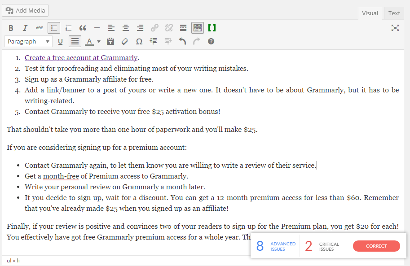
Task: Open the text color picker dropdown
Action: [98, 41]
